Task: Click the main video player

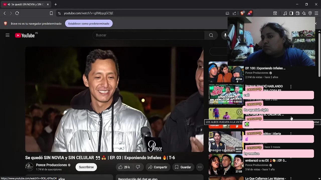Action: [x=114, y=99]
